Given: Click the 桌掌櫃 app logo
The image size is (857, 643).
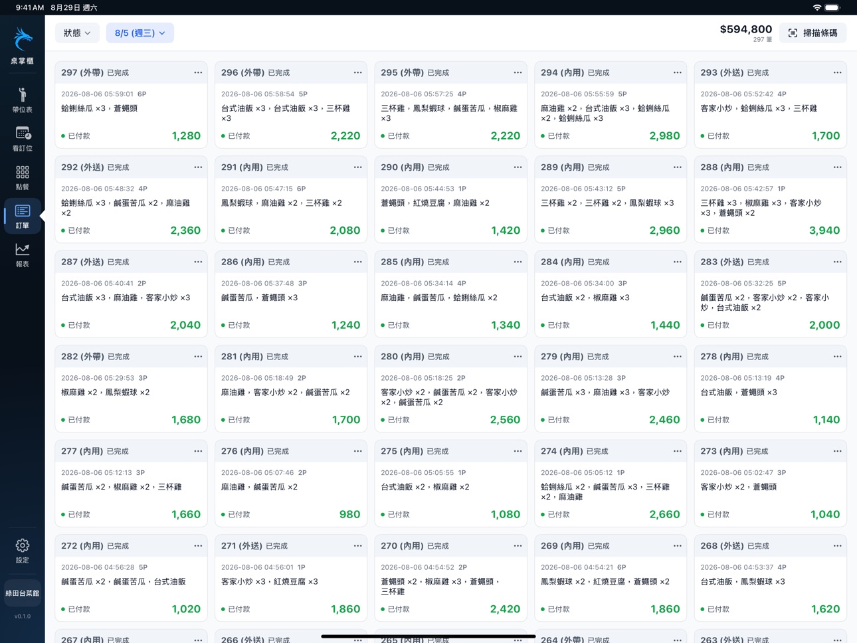Looking at the screenshot, I should pyautogui.click(x=22, y=45).
